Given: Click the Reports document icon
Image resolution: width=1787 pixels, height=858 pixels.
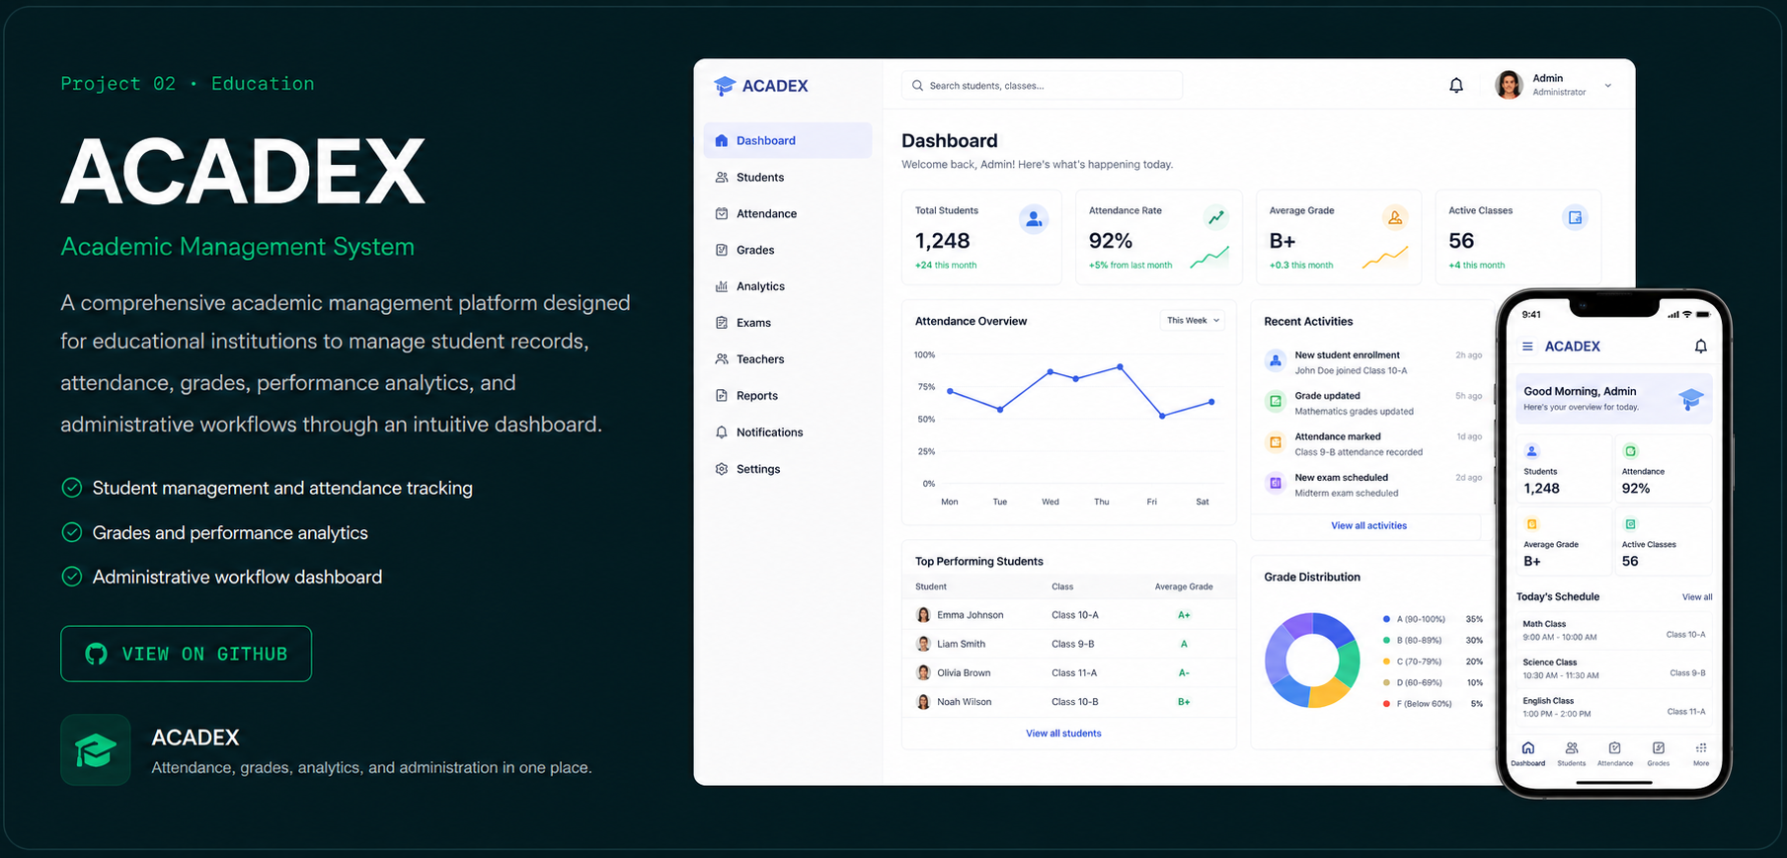Looking at the screenshot, I should (x=722, y=396).
